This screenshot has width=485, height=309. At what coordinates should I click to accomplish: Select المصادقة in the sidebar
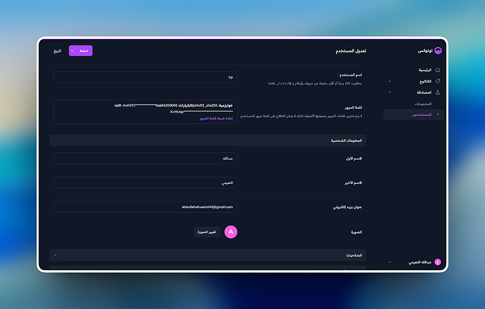pos(424,92)
